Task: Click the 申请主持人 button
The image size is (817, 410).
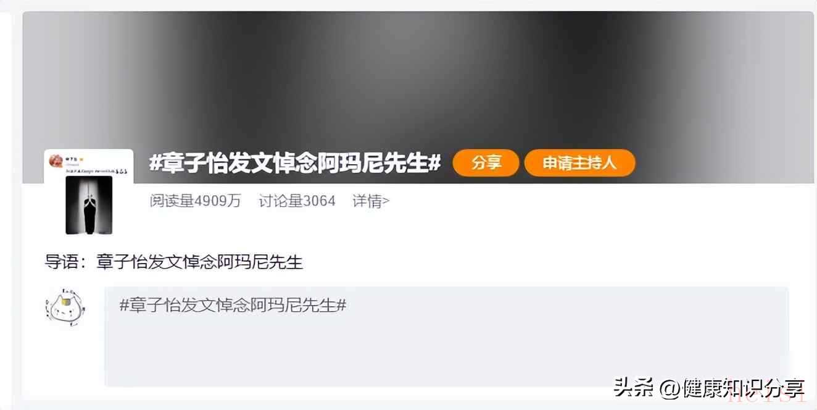Action: pos(579,163)
